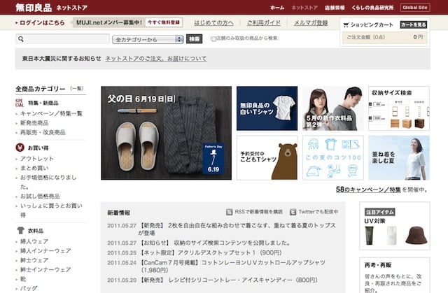Open the はじめての方へ link
This screenshot has width=448, height=293.
point(213,23)
